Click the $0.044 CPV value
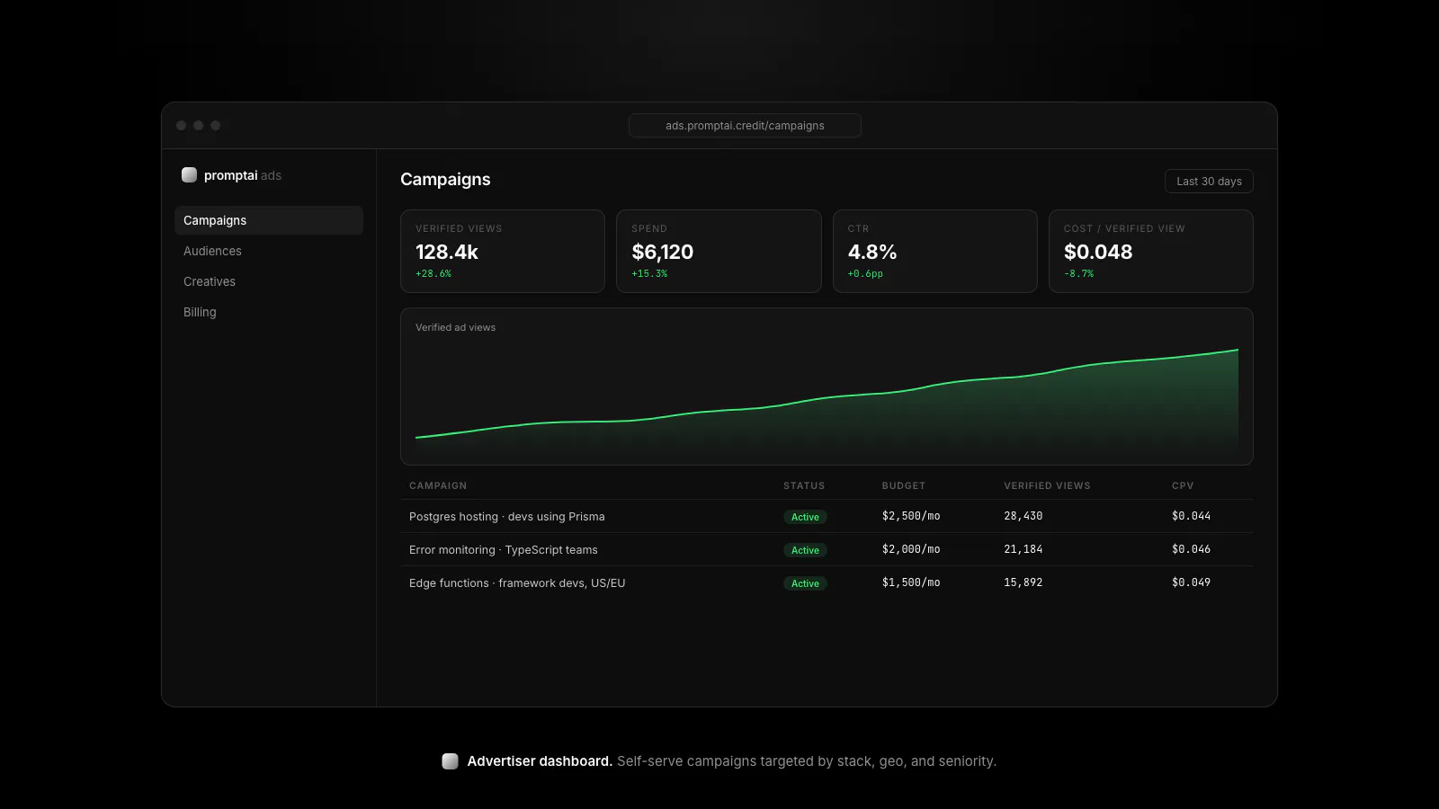 click(1192, 516)
